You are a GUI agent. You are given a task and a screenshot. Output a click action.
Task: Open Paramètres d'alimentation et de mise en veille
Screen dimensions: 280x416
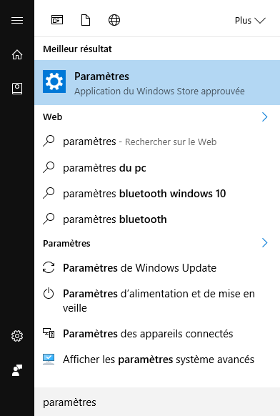(157, 301)
